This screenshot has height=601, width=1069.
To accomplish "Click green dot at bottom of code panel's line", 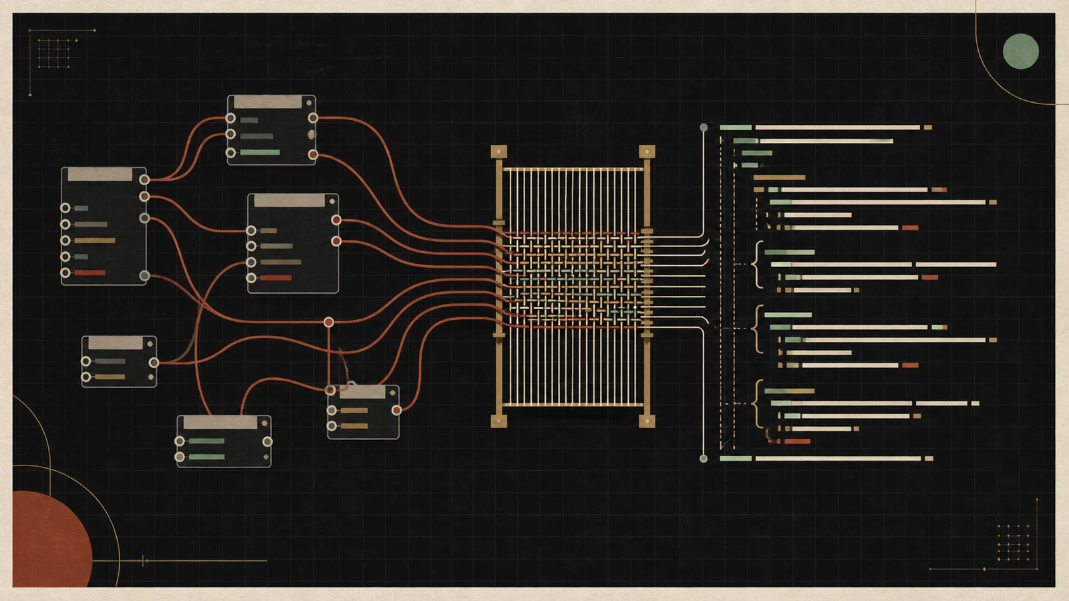I will (x=704, y=458).
